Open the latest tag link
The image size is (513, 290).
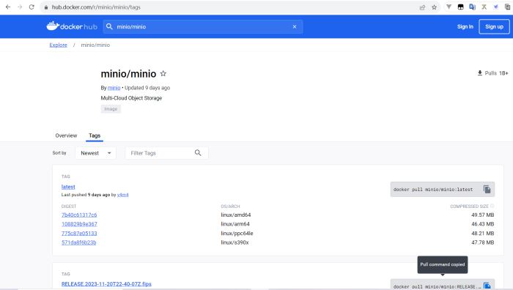pyautogui.click(x=68, y=187)
